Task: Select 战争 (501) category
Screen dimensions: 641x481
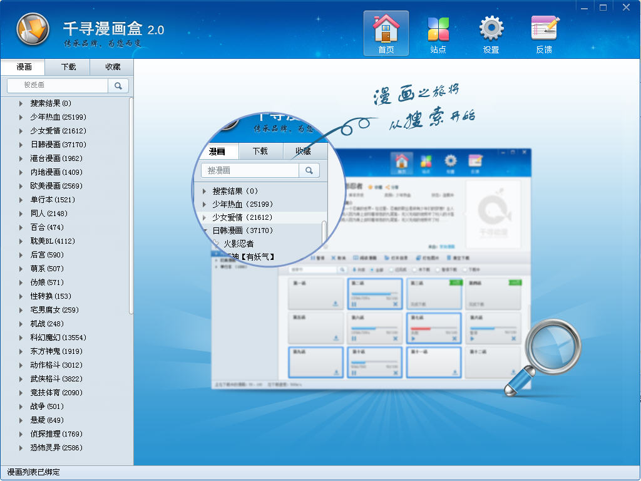Action: tap(47, 406)
